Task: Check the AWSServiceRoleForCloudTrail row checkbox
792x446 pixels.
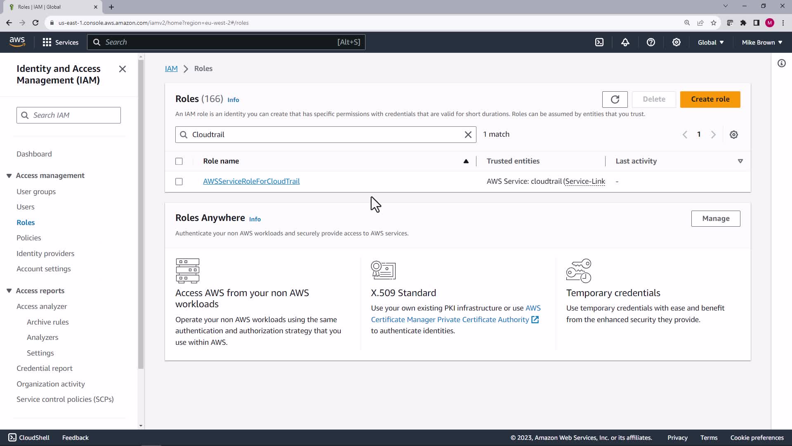Action: (179, 182)
